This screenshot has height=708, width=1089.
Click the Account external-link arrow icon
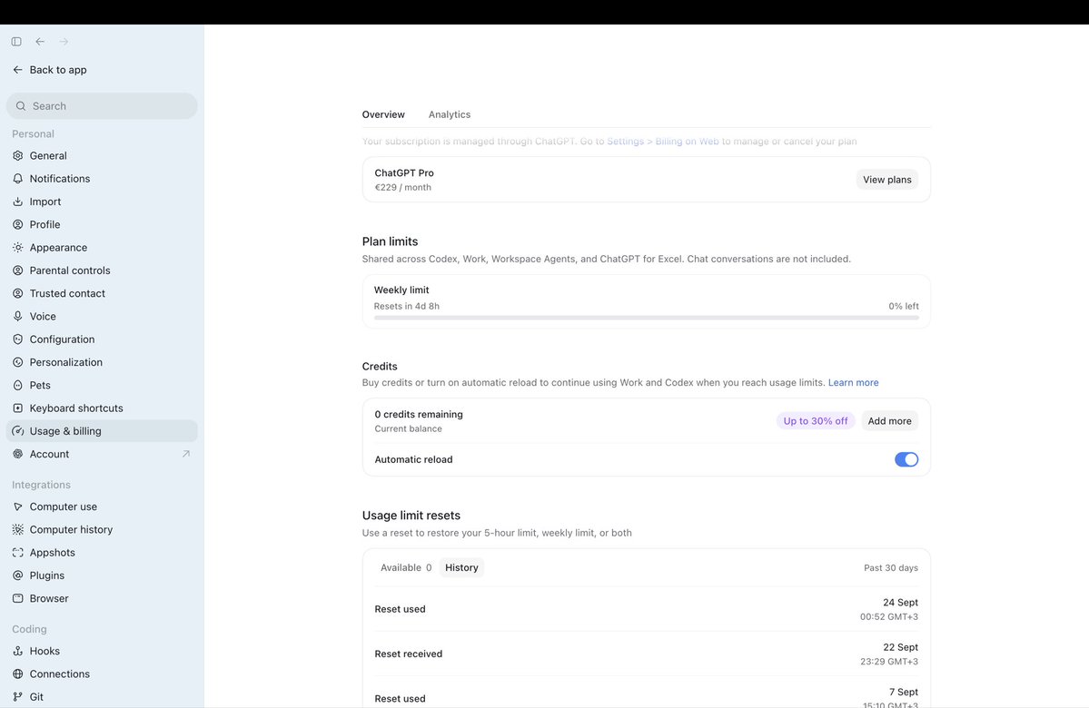tap(185, 454)
